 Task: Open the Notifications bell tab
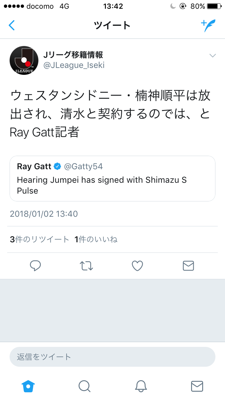(141, 386)
